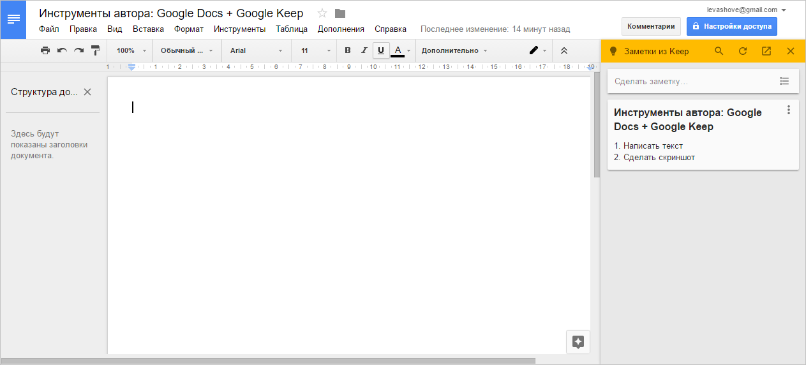
Task: Toggle bold formatting
Action: (x=348, y=50)
